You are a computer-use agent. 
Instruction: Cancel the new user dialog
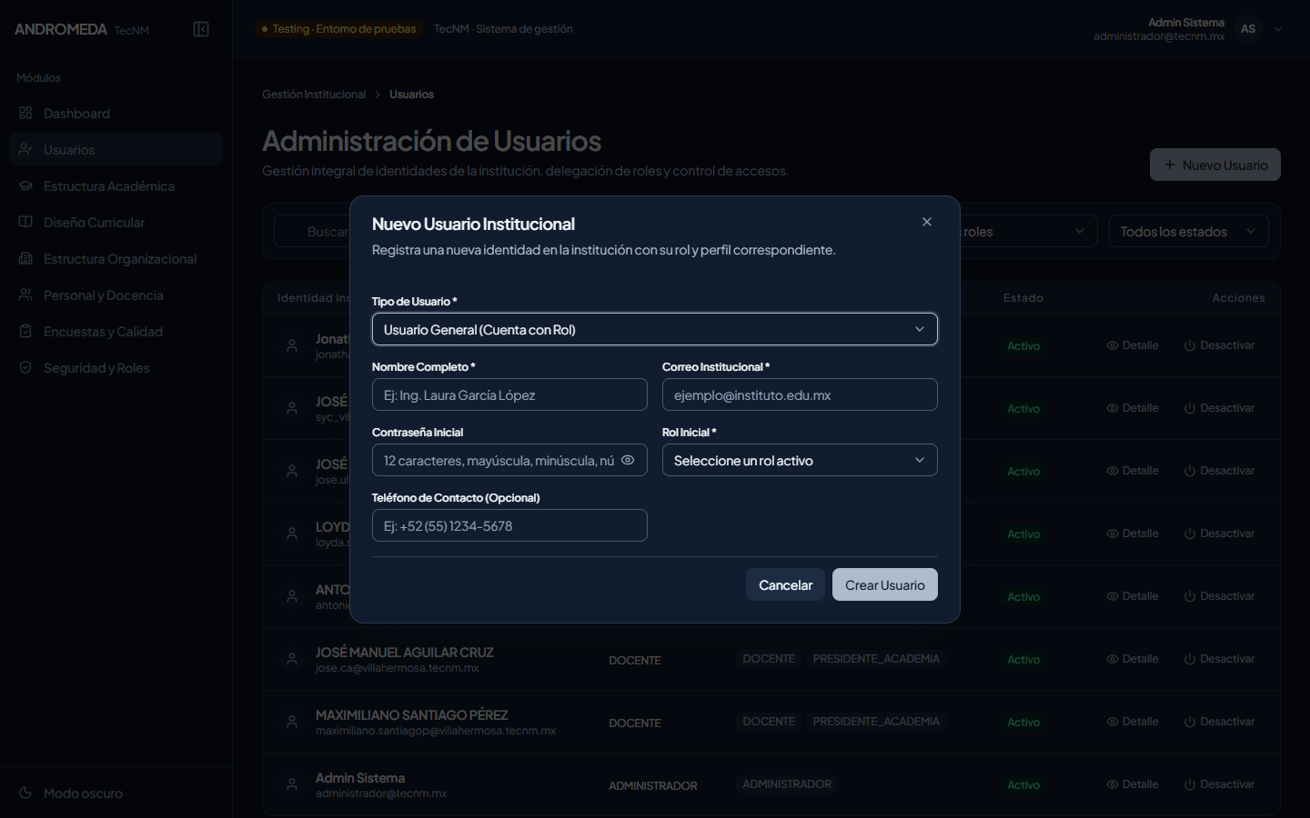tap(785, 584)
